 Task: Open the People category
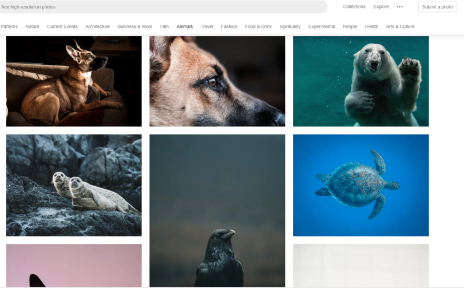click(x=350, y=26)
